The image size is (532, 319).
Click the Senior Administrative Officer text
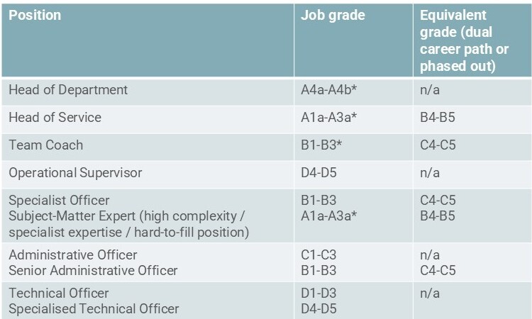pyautogui.click(x=94, y=271)
